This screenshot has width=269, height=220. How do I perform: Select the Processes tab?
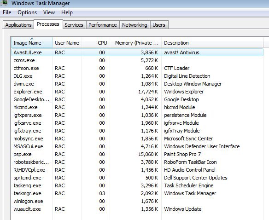pos(48,24)
